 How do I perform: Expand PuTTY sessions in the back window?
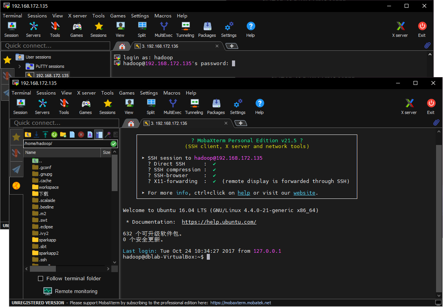coord(19,66)
